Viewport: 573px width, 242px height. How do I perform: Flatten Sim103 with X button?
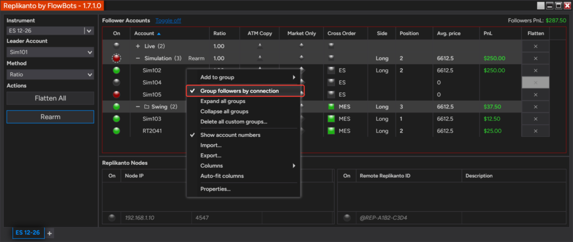[x=536, y=118]
